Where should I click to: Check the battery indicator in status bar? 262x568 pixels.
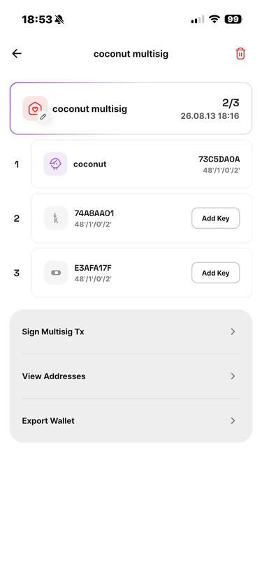coord(233,20)
